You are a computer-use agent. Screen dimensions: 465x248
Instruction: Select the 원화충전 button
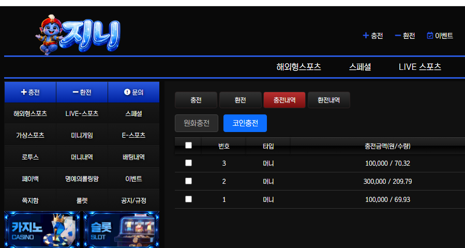click(x=197, y=123)
